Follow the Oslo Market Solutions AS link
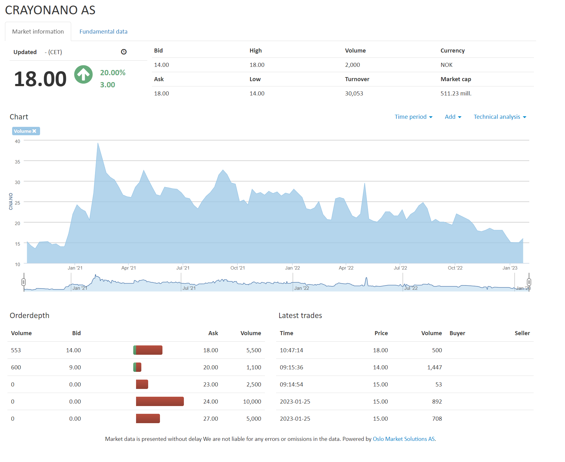 [x=403, y=439]
